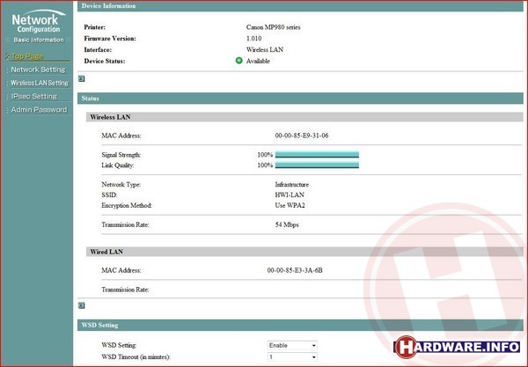Click Basic Information heading in sidebar
The image size is (528, 367).
pos(38,40)
